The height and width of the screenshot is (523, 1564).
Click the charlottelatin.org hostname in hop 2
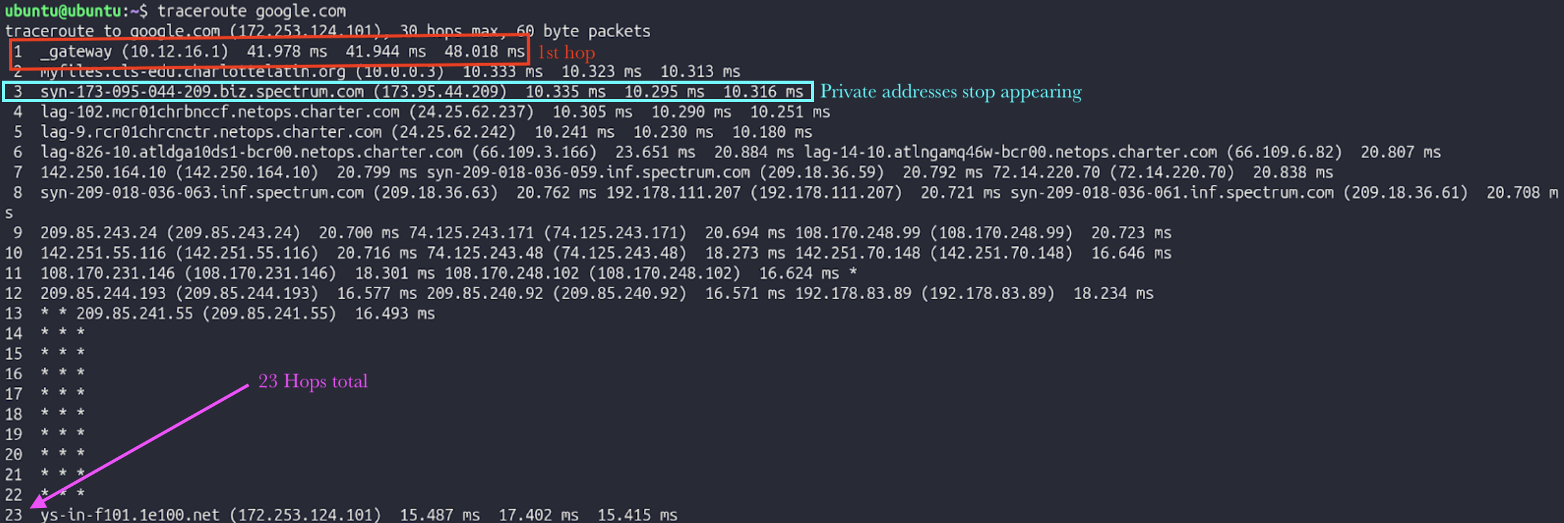point(192,72)
